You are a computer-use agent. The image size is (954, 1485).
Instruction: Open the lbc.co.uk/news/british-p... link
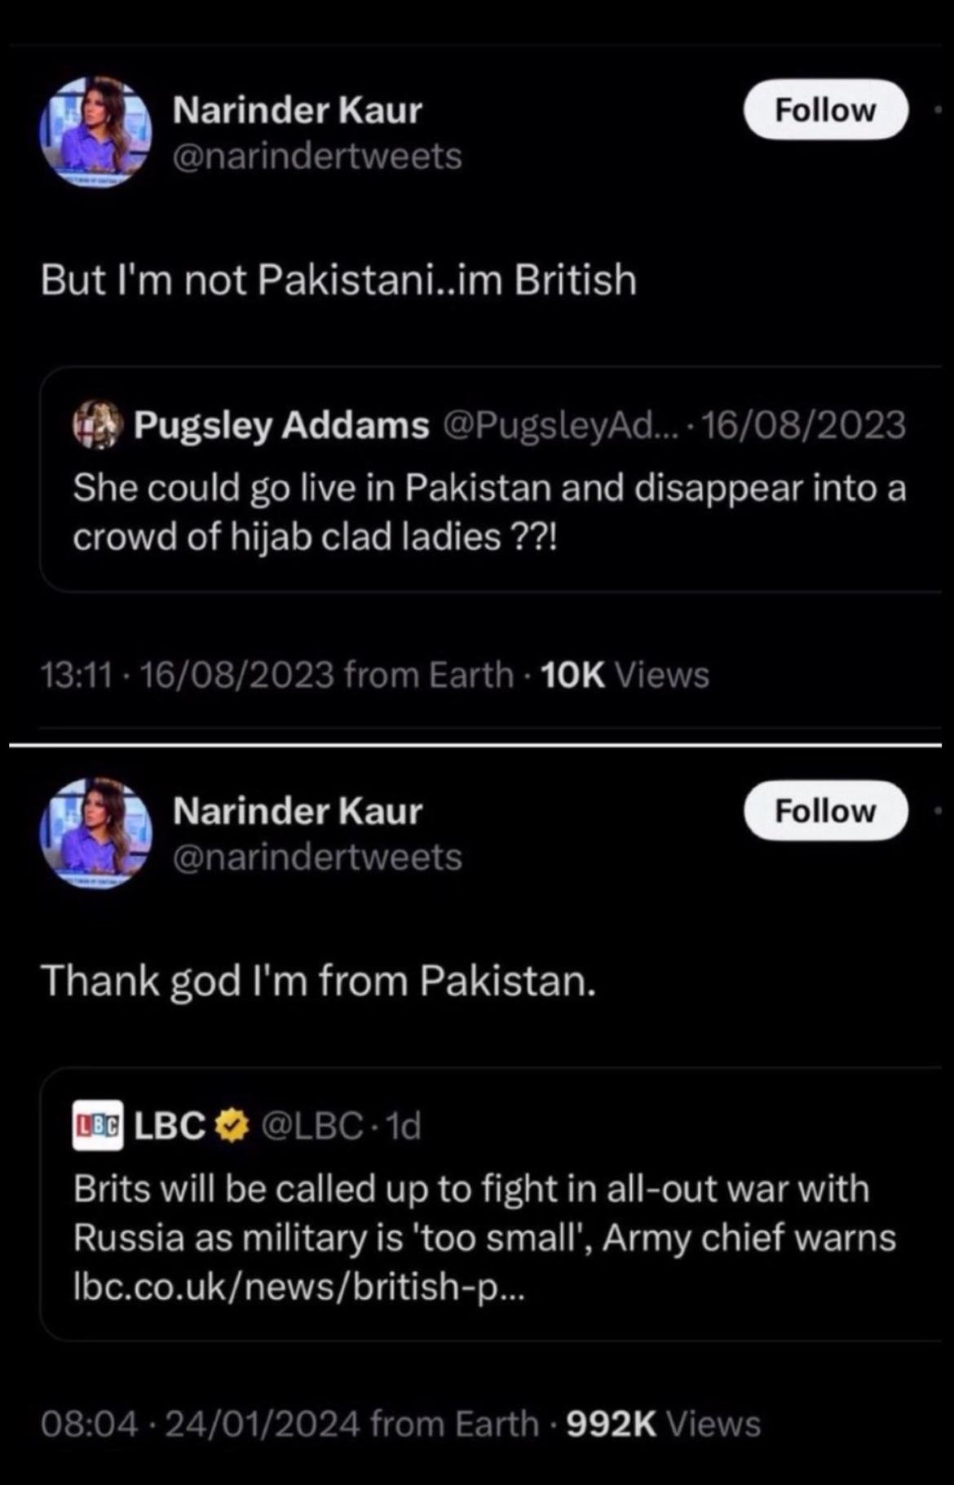[x=299, y=1286]
